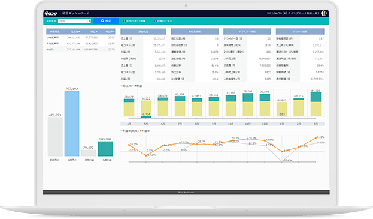The image size is (373, 219).
Task: Click the yellow 総コスト legend swatch
Action: coord(122,86)
